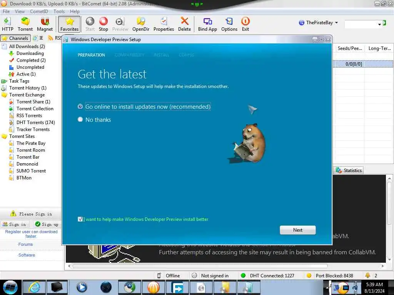Open the search box dropdown arrow
Viewport: 394px width, 295px height.
pyautogui.click(x=379, y=24)
